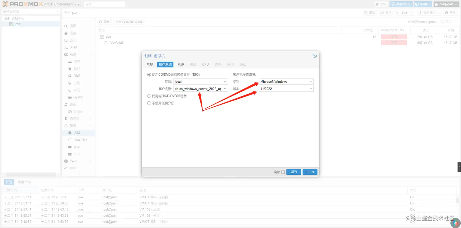This screenshot has height=228, width=461.
Task: Toggle the 高级 checkbox in the dialog footer
Action: [283, 172]
